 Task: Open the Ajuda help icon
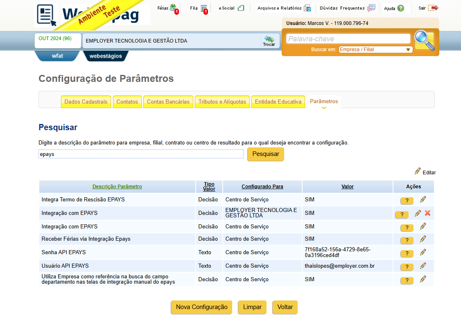point(400,8)
